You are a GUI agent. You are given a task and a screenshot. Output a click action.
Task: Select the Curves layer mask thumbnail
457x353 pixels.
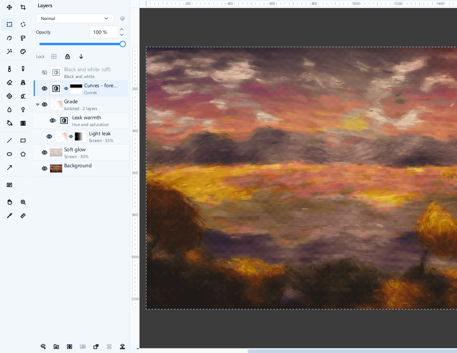(x=76, y=88)
